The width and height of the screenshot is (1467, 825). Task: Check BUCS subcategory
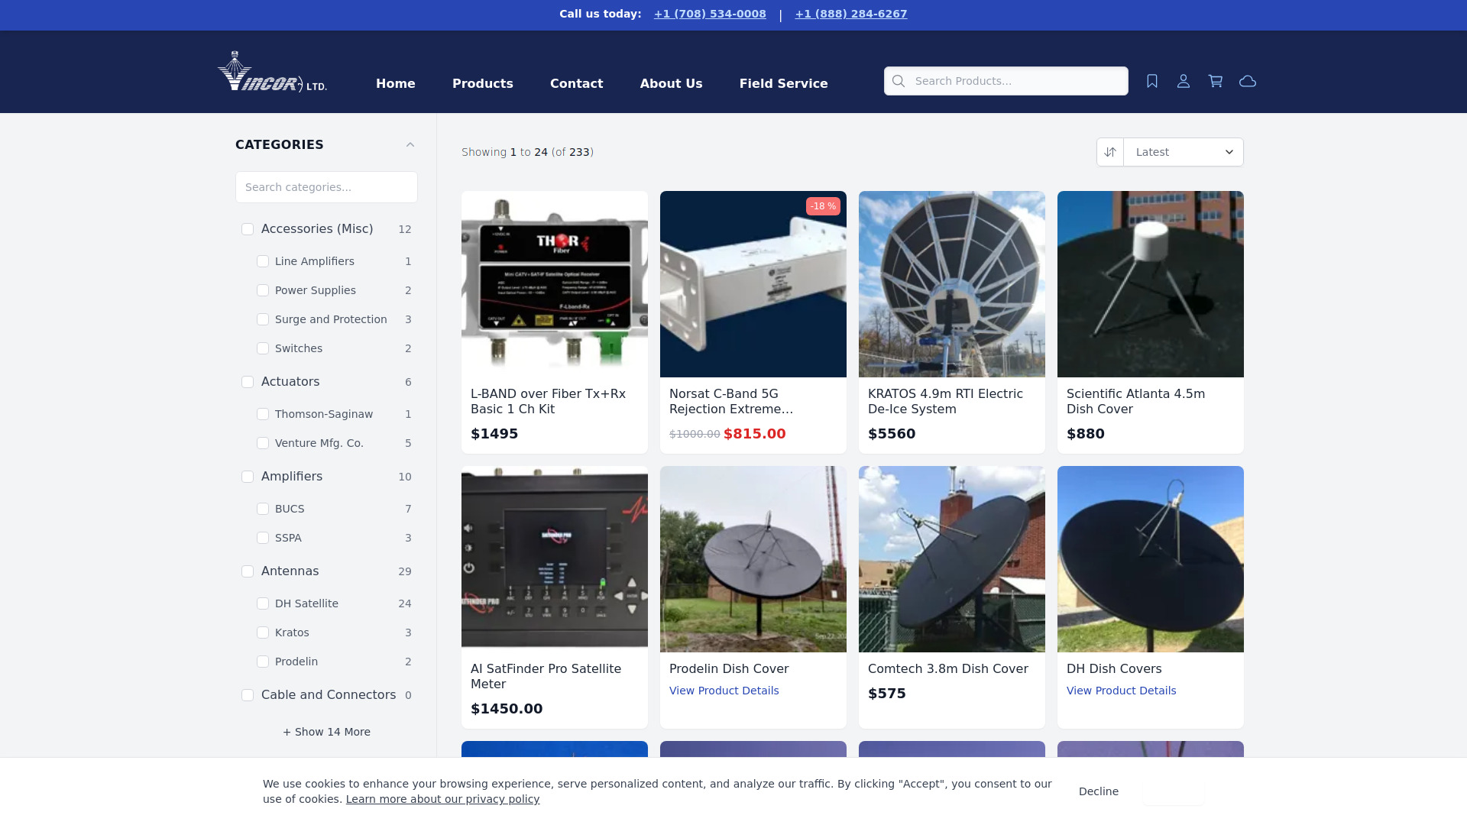tap(263, 509)
